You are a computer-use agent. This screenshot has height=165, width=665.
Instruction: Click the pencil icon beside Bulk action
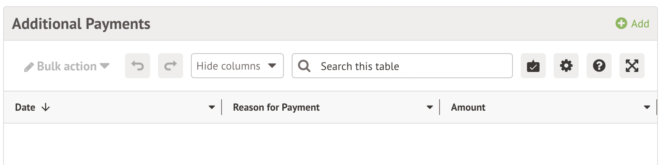(29, 67)
